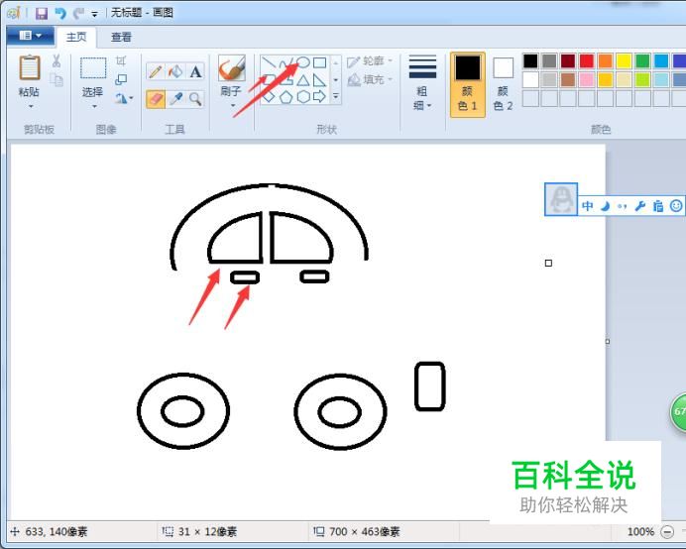Toggle punctuation mode on IME toolbar
The height and width of the screenshot is (549, 686).
coord(623,206)
